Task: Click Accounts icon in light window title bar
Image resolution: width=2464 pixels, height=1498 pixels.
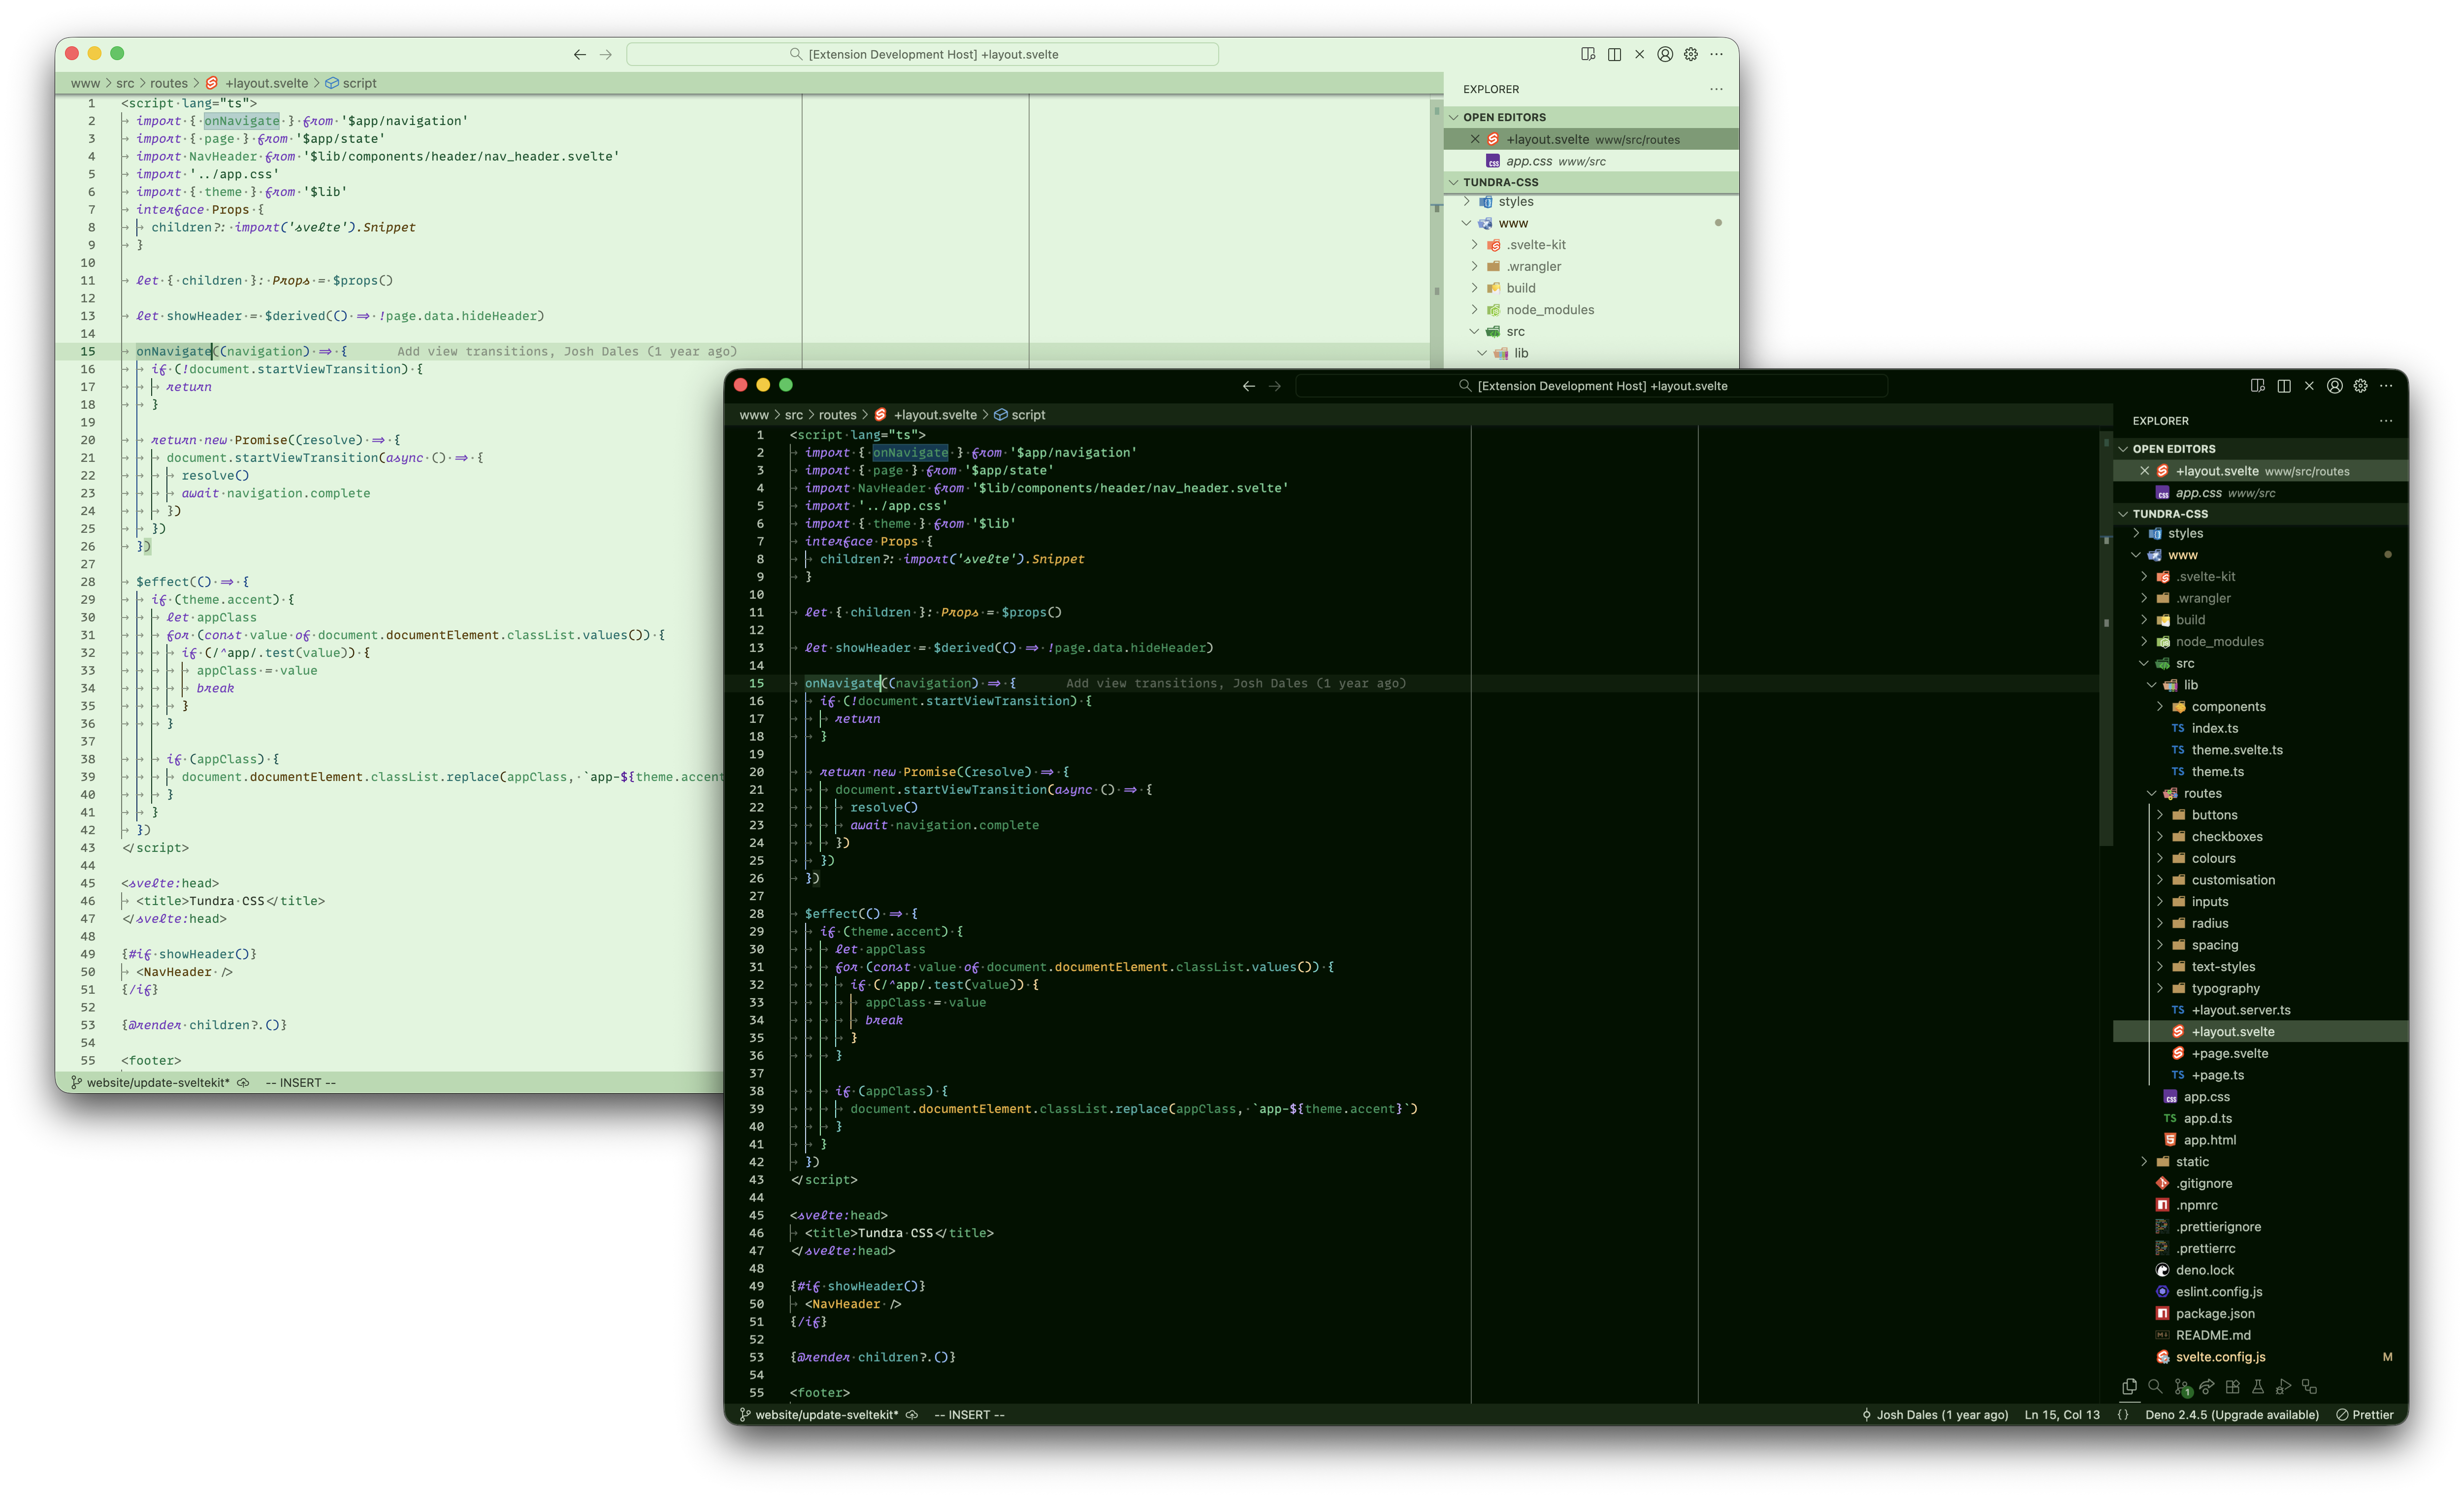Action: coord(1665,54)
